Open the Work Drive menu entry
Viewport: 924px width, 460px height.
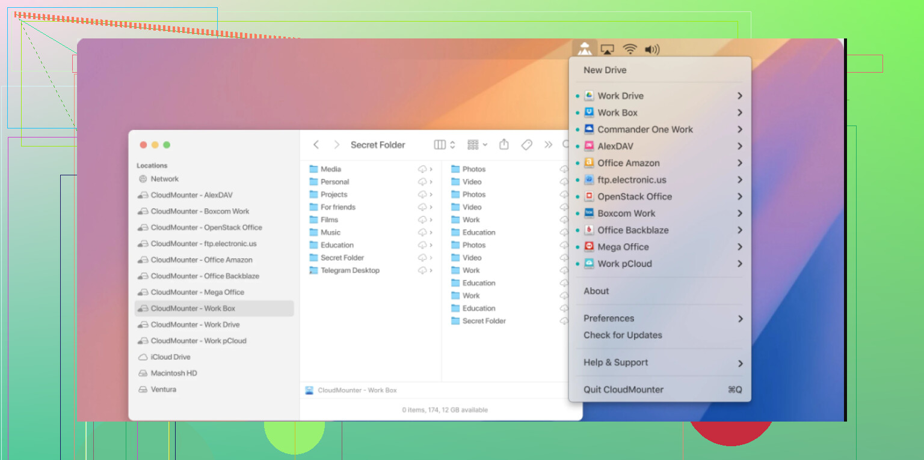click(x=620, y=96)
